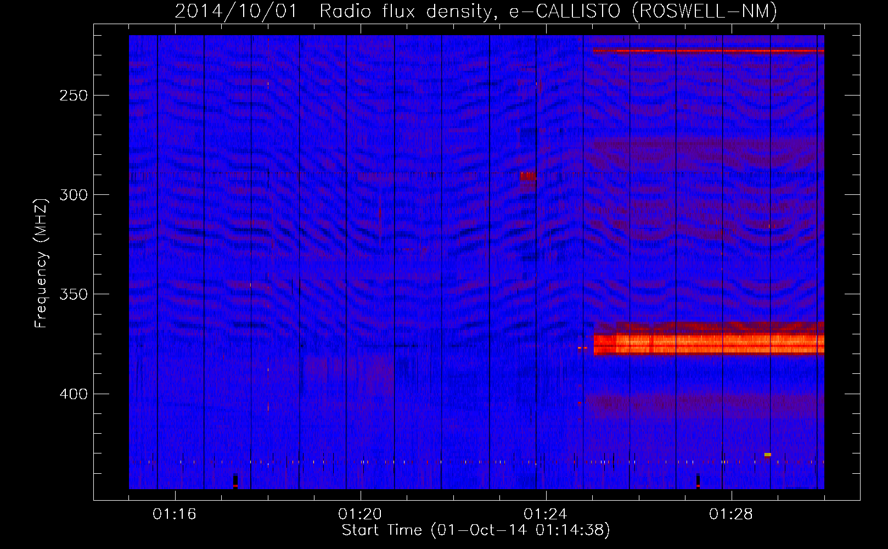Click the Start Time axis label

[476, 530]
